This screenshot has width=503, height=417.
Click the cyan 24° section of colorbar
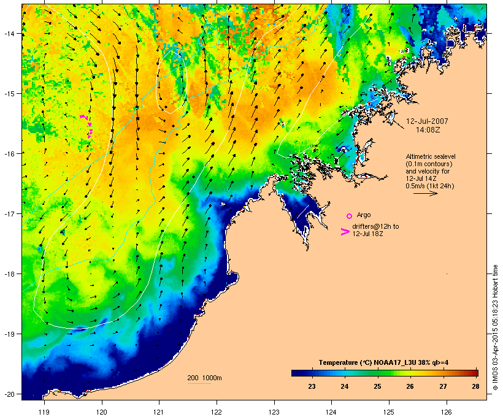point(345,373)
